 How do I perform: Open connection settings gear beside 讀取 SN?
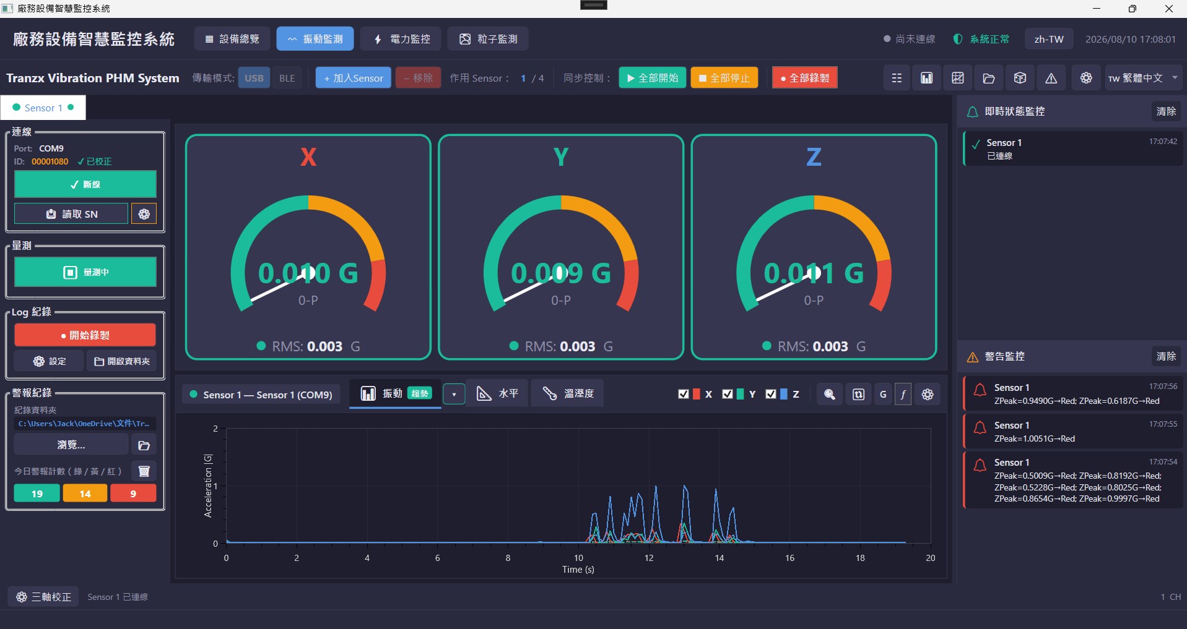[x=144, y=214]
